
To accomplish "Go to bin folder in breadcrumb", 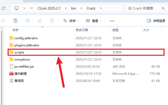I will (74, 8).
